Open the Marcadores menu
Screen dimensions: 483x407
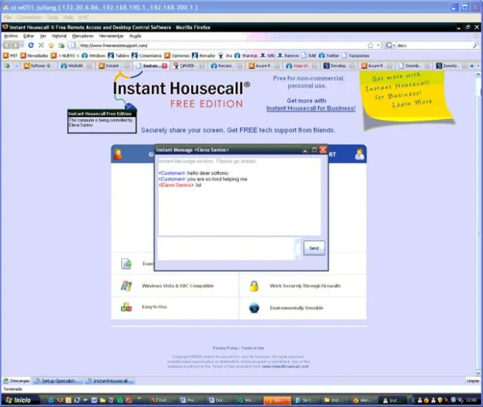coord(83,36)
